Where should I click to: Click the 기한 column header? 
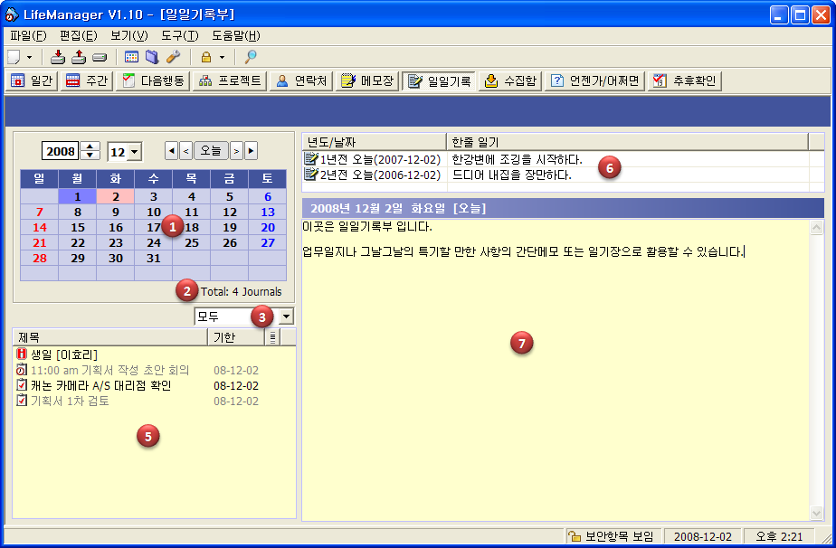tap(235, 337)
